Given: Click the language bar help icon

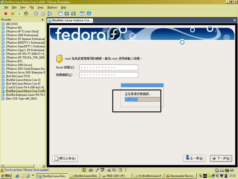Looking at the screenshot, I should pos(120,170).
